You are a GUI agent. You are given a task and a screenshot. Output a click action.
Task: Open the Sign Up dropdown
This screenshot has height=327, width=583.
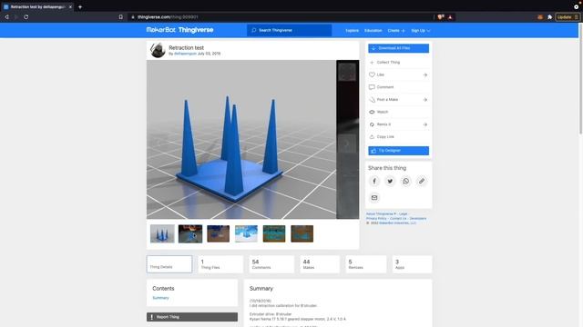[x=421, y=30]
